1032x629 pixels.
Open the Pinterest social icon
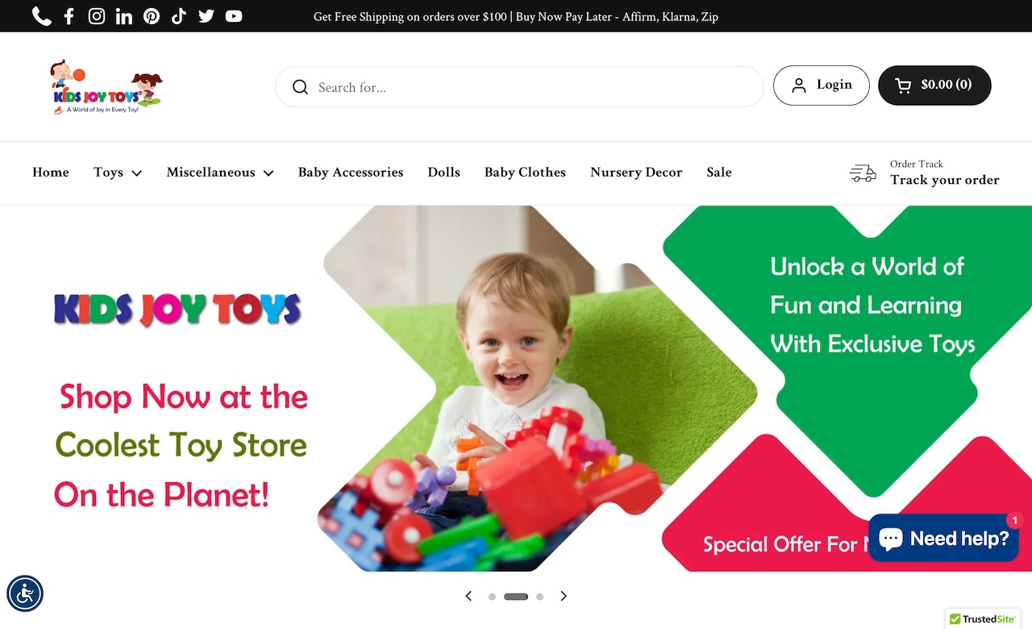point(152,16)
